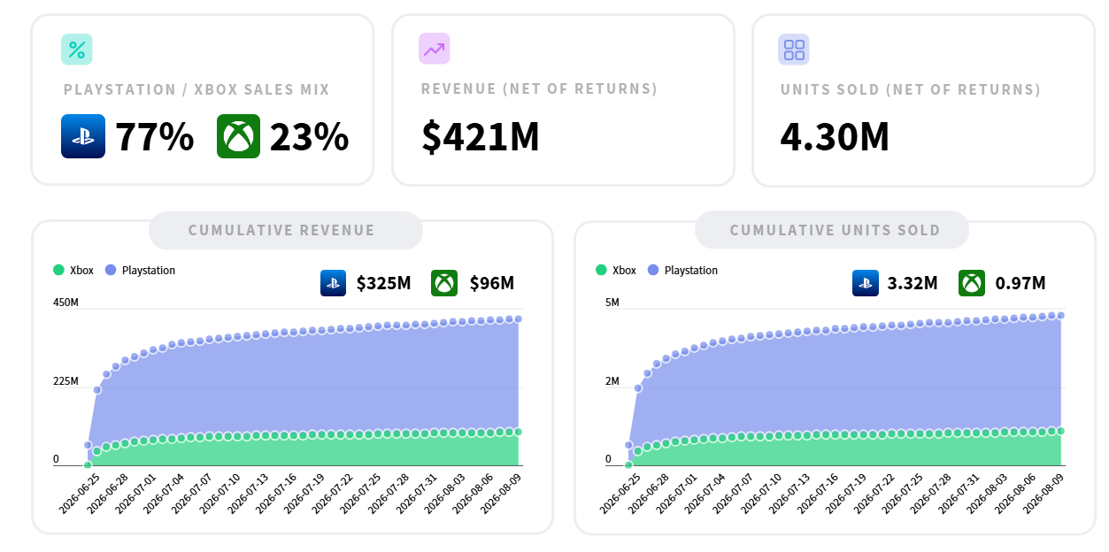Click the Xbox logo beside 23%
The image size is (1109, 552).
[x=239, y=136]
